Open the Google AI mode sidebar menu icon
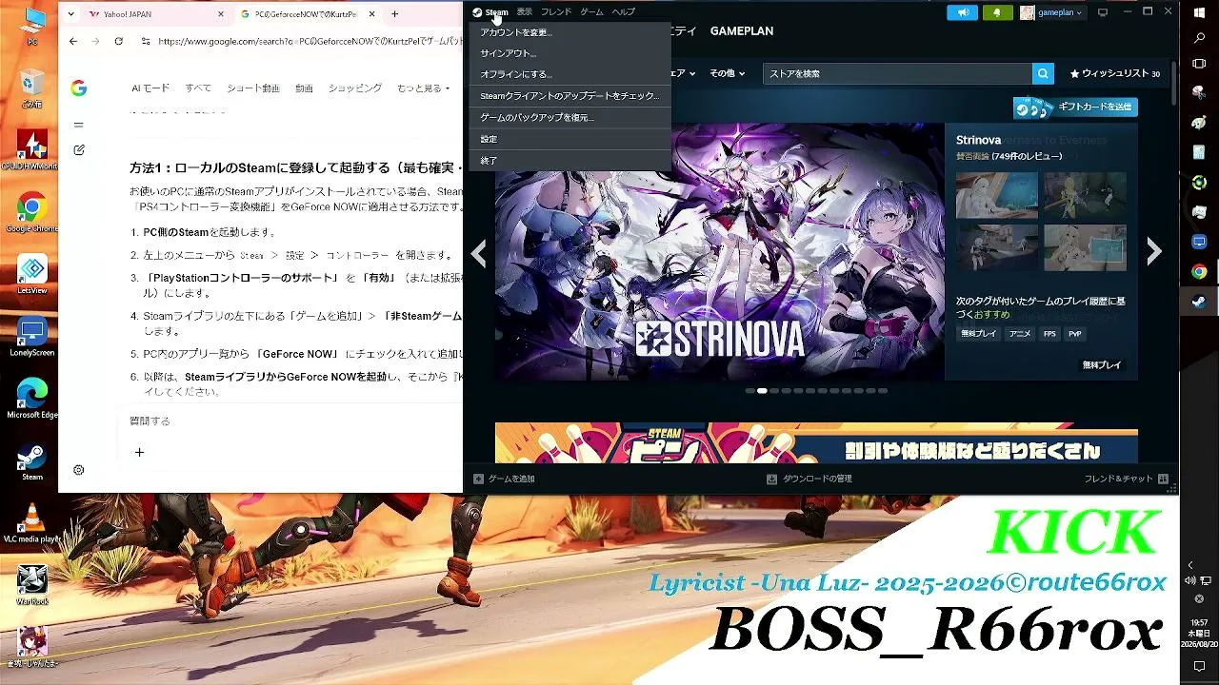The image size is (1219, 685). [x=78, y=125]
